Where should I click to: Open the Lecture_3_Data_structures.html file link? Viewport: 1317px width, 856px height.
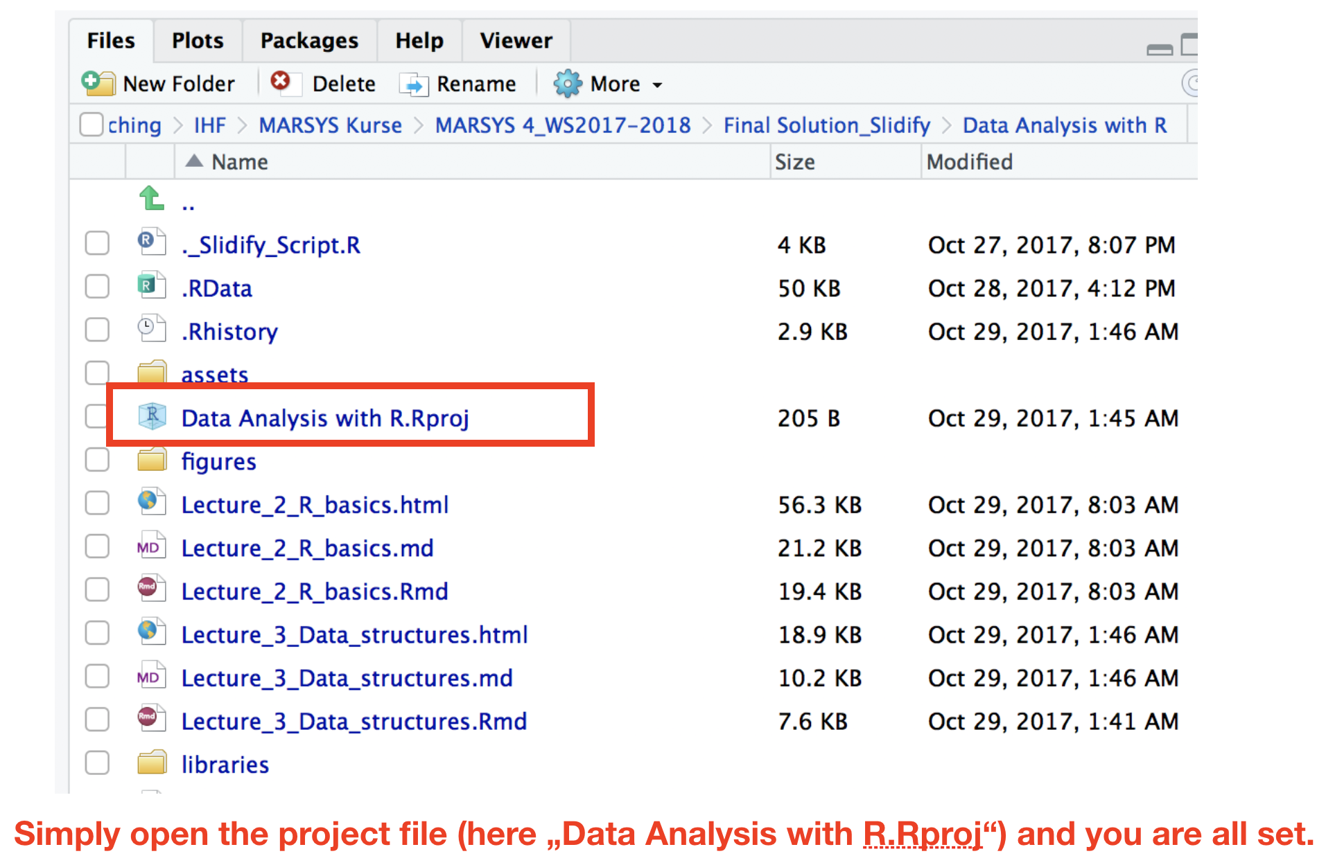click(354, 635)
